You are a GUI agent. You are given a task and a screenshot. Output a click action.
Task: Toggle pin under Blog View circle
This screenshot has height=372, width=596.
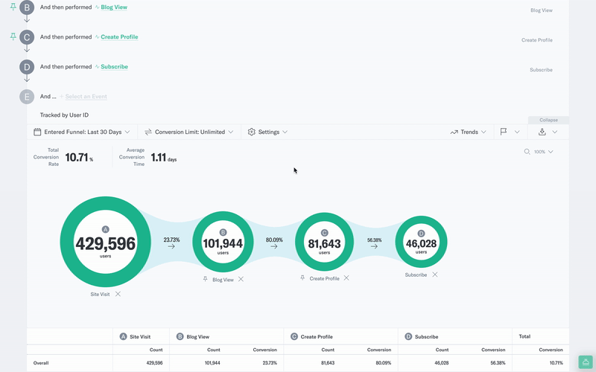point(206,279)
